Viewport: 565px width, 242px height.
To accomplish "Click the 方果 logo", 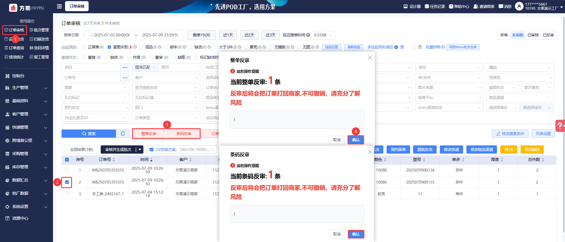I will point(13,8).
